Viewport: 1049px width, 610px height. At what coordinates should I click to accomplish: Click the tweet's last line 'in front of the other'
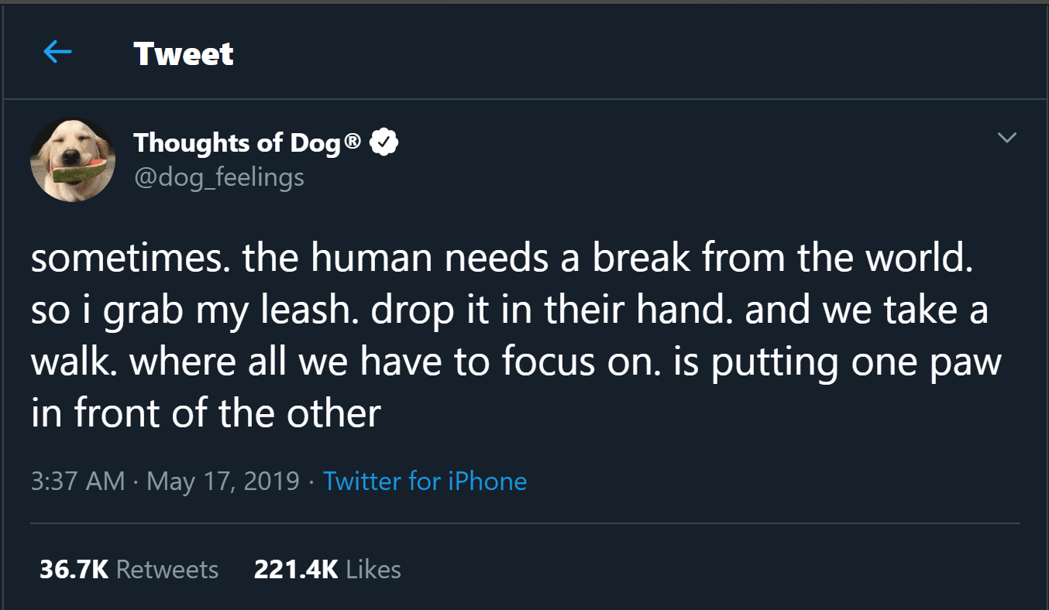[x=206, y=413]
